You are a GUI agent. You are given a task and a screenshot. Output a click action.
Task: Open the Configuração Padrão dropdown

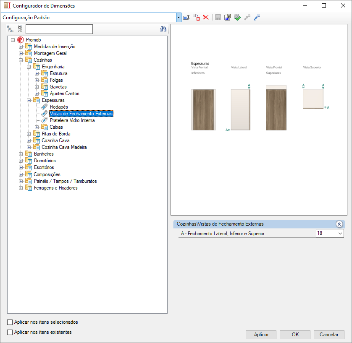[x=179, y=17]
